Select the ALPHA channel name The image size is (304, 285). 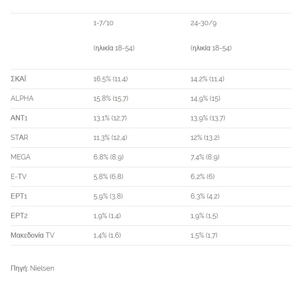click(22, 99)
